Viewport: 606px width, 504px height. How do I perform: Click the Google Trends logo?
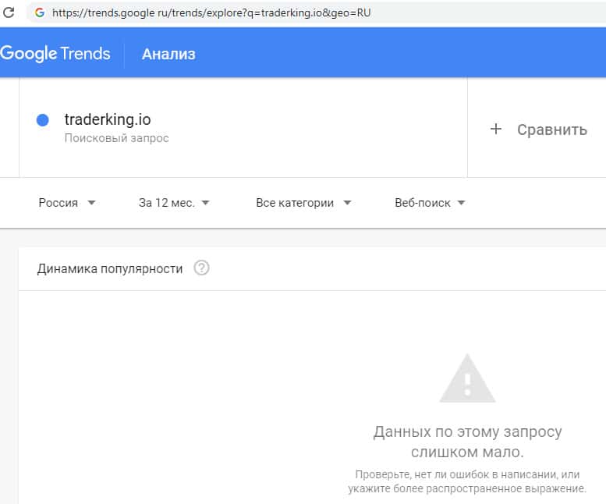[x=55, y=54]
